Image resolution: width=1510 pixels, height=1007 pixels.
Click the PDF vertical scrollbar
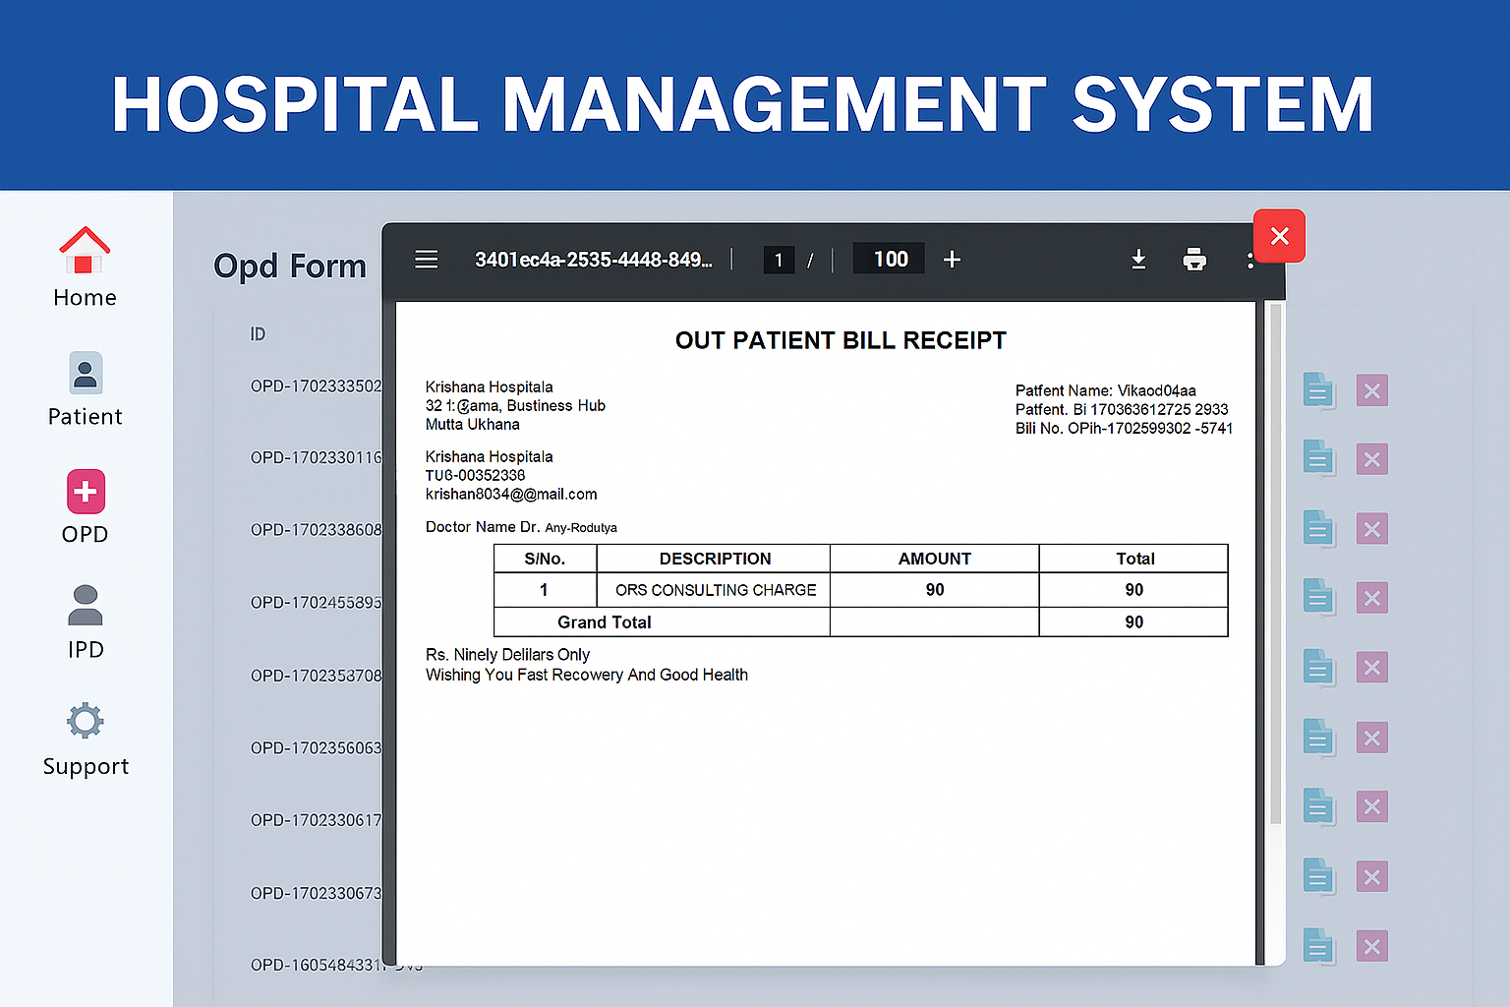(x=1275, y=563)
